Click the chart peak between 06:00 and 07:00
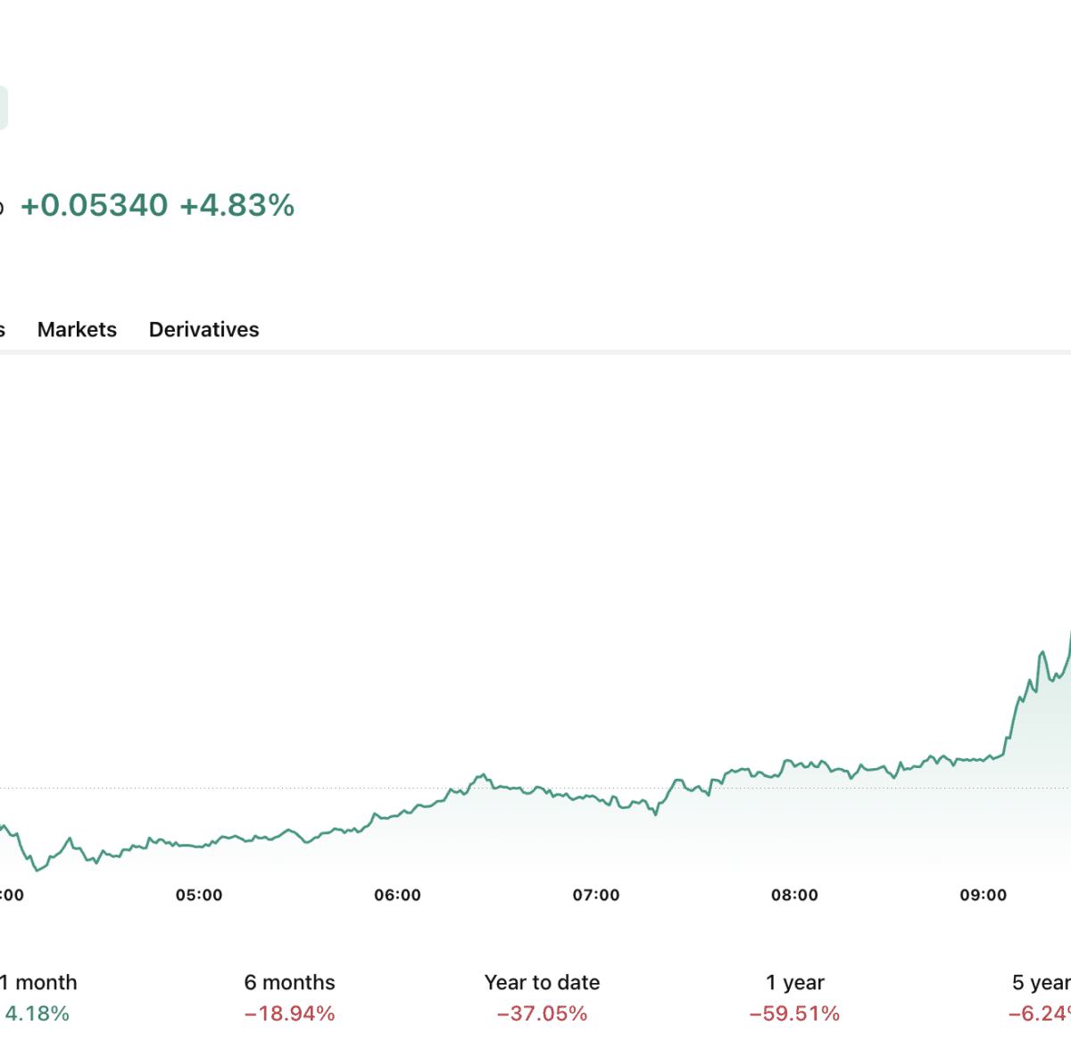Viewport: 1071px width, 1041px height. [482, 775]
